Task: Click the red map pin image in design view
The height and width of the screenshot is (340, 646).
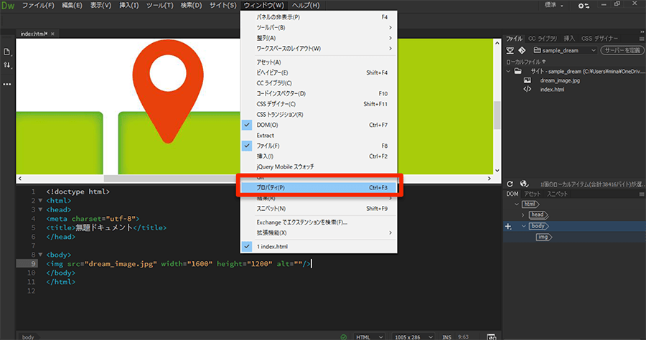Action: (168, 91)
